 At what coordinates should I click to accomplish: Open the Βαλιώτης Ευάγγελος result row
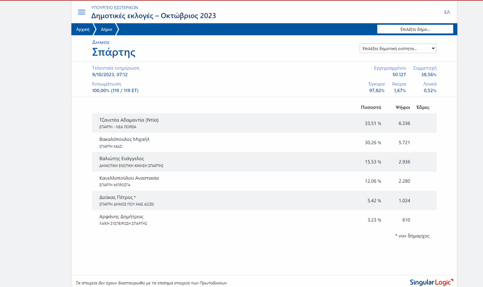[264, 162]
